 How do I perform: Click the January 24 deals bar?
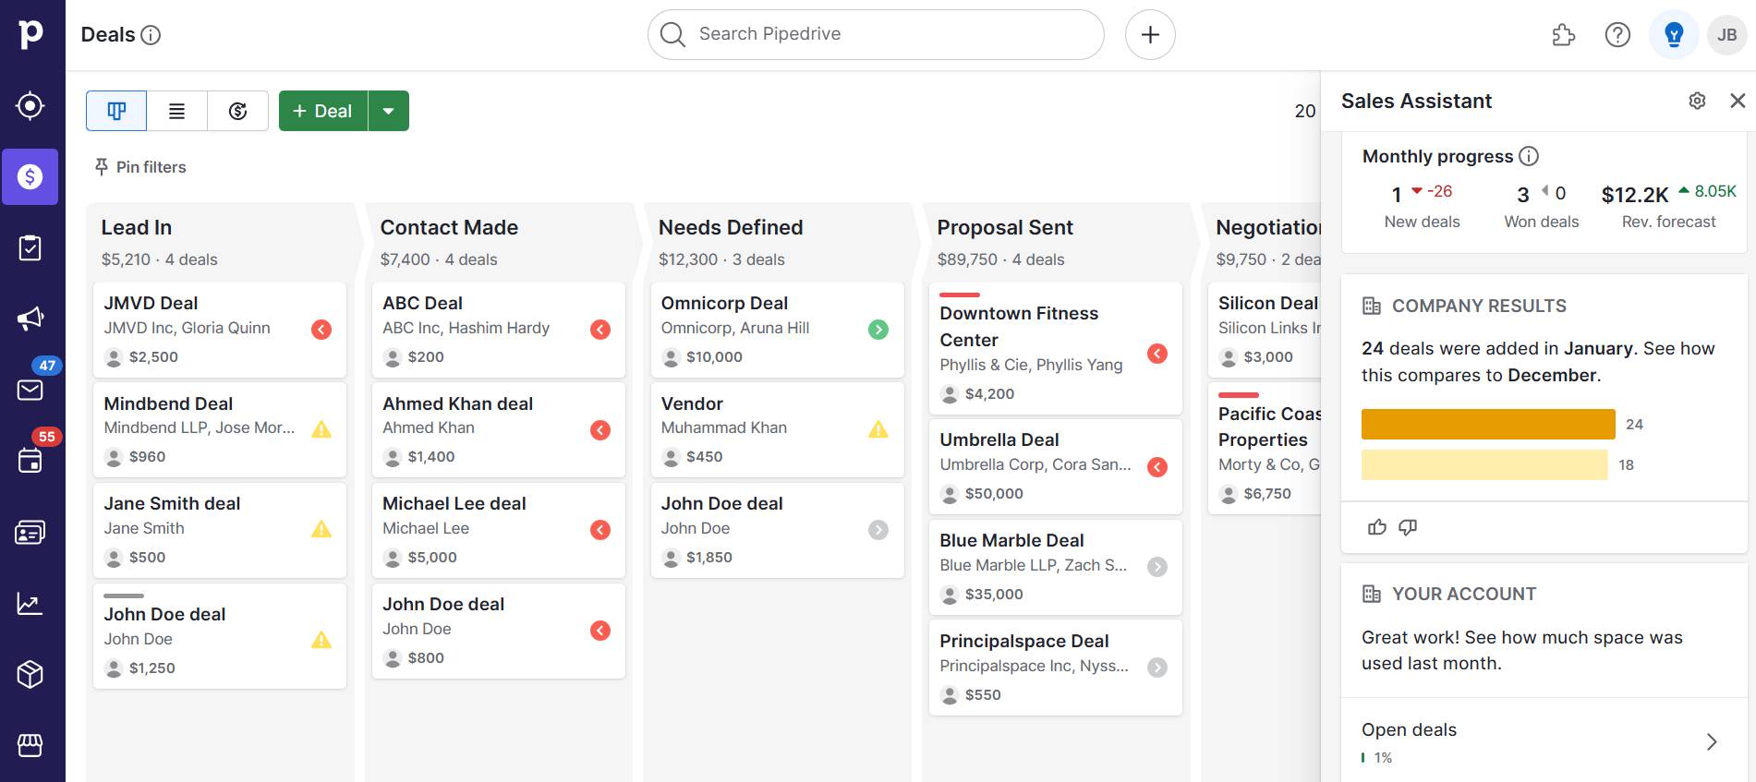(1487, 425)
